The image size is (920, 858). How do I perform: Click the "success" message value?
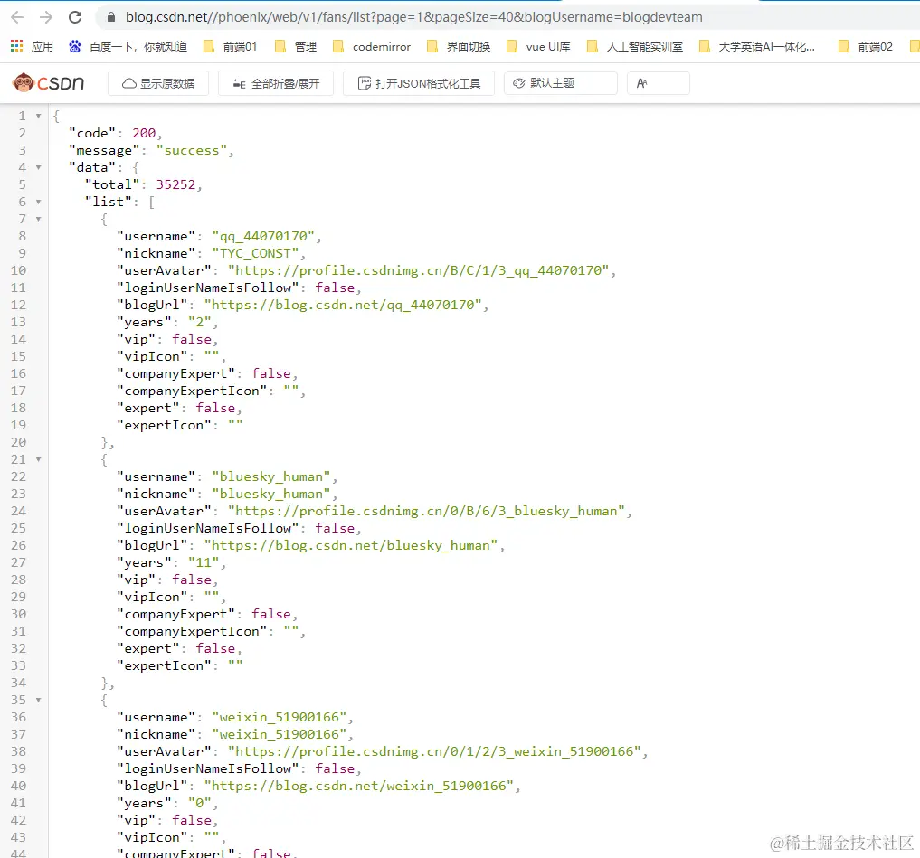point(191,151)
